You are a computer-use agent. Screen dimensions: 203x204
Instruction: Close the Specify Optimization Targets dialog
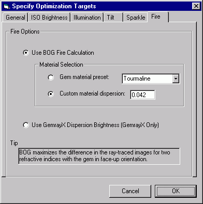196,6
